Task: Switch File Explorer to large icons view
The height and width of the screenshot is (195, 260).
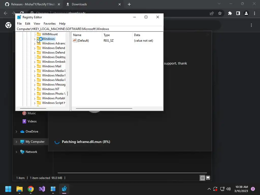Action: tap(208, 178)
